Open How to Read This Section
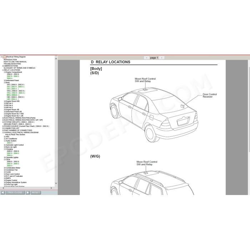The image size is (250, 250). click(15, 135)
